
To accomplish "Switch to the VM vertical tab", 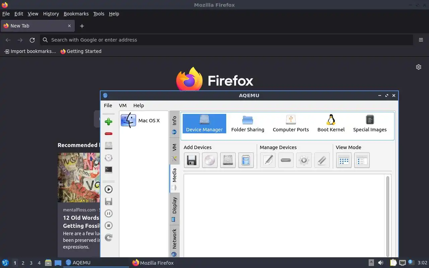I will point(174,151).
